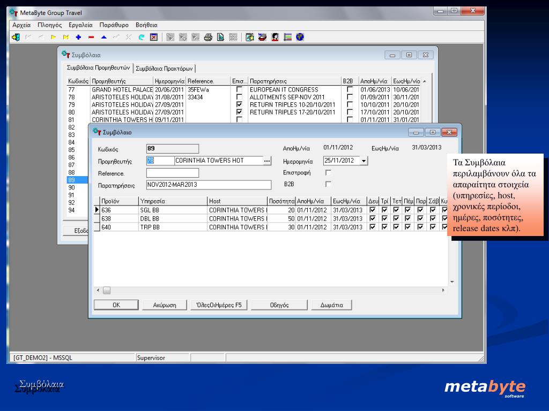Toggle Τετ checkbox for TRP BB row
Viewport: 549px width, 411px height.
click(x=396, y=227)
